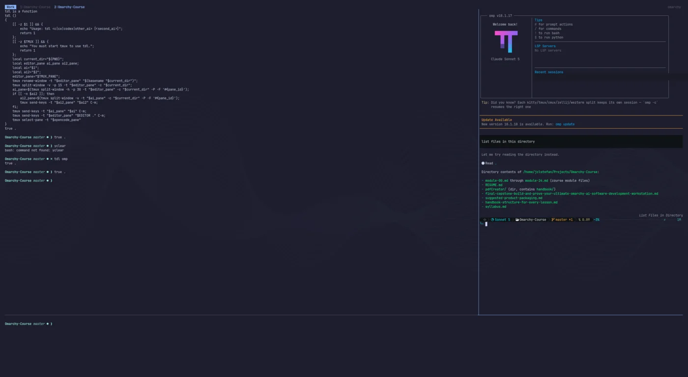The width and height of the screenshot is (688, 377).
Task: Click the '/ for commands' tip
Action: 548,29
